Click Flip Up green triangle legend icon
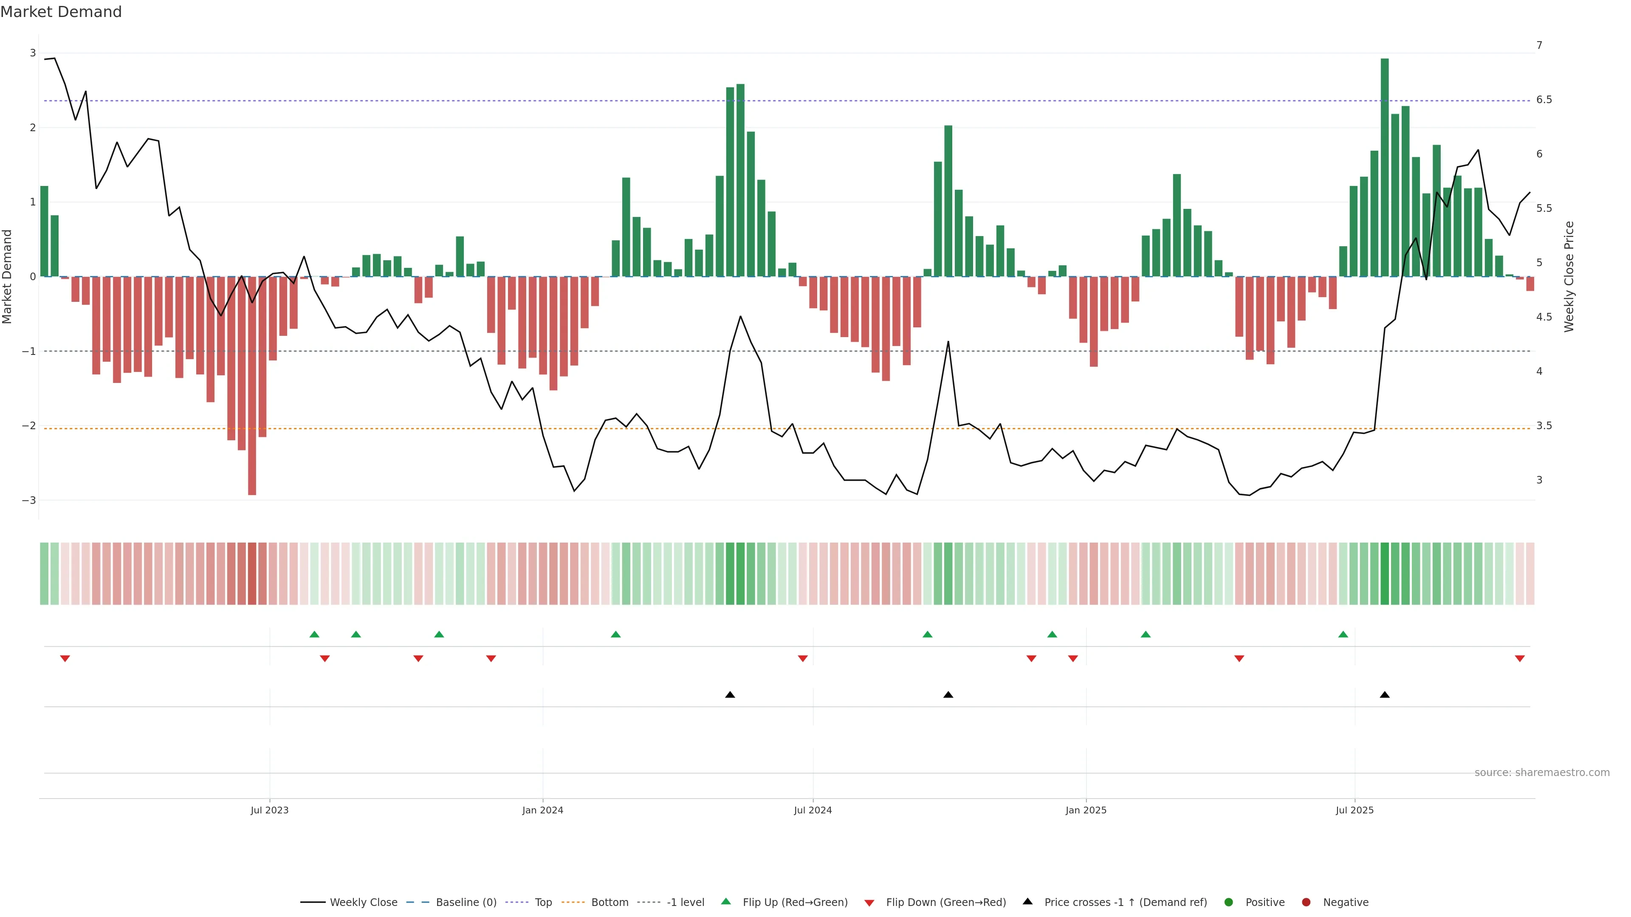 tap(726, 902)
